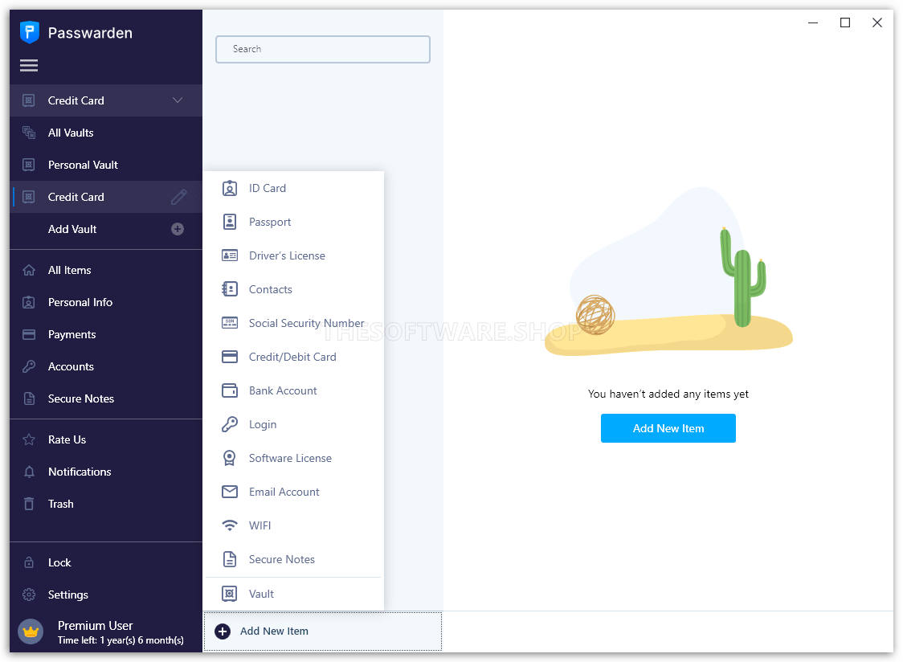The image size is (903, 662).
Task: Click the Passwarden shield logo
Action: point(30,33)
